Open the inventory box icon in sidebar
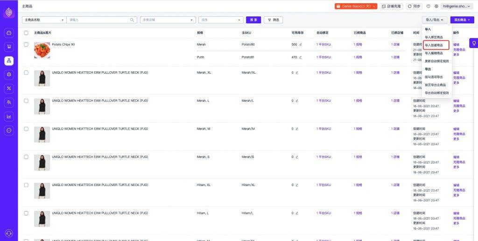The image size is (478, 241). (x=9, y=75)
